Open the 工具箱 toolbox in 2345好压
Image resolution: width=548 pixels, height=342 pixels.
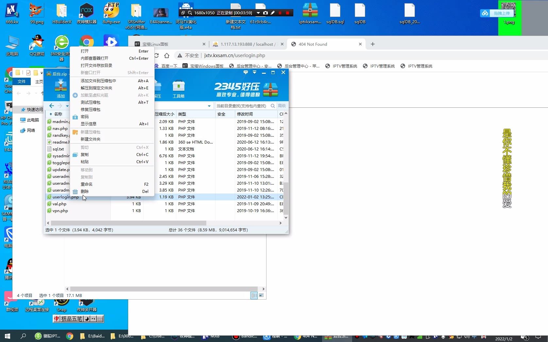[179, 86]
